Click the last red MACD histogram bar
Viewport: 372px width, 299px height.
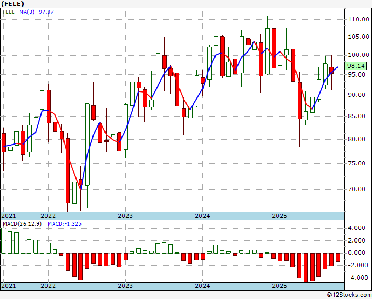(338, 257)
